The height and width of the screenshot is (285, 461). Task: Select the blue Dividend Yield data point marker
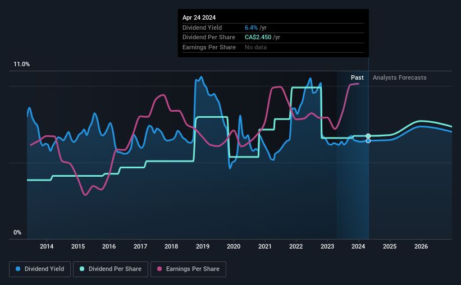click(368, 141)
